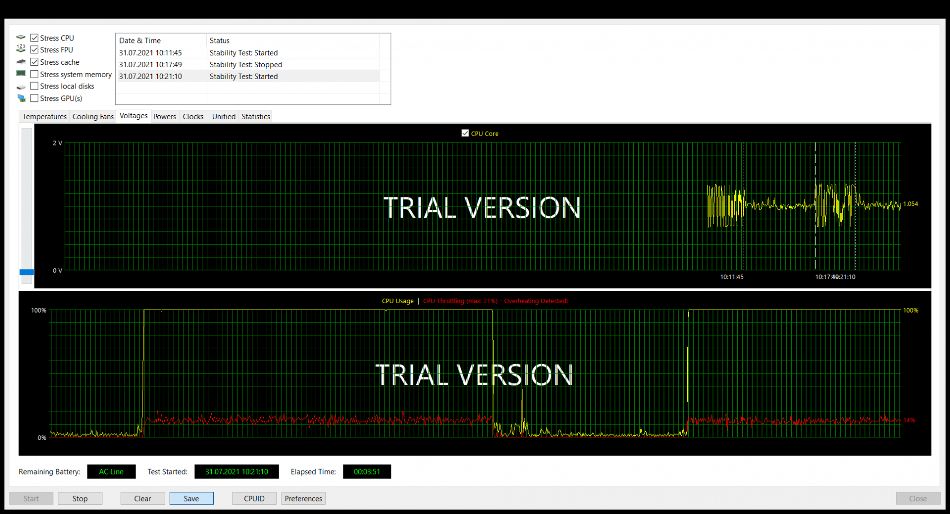Click the disabled Start button

[31, 498]
